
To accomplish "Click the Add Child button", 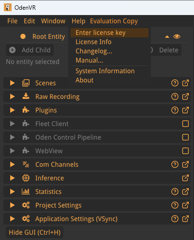I will point(30,50).
